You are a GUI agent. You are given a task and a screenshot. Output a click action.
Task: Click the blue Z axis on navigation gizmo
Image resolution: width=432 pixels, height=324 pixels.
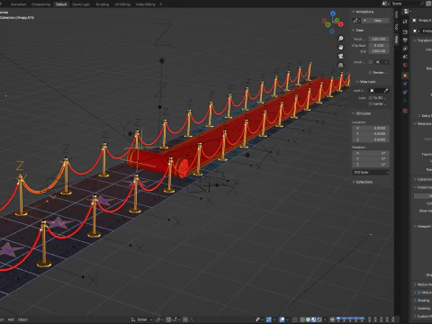[x=333, y=13]
